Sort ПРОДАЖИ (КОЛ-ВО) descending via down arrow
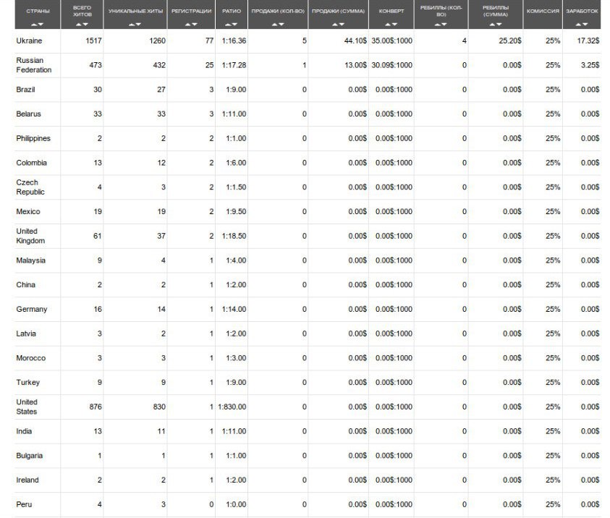This screenshot has height=518, width=610. point(281,25)
